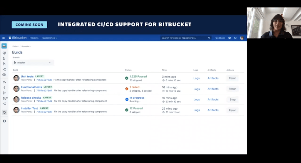Open the help question mark icon

tap(230, 38)
